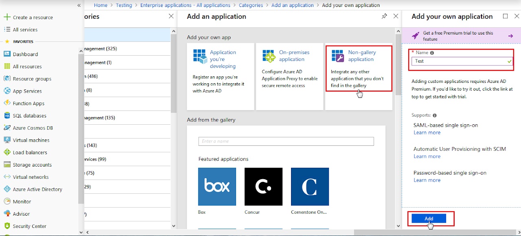Go back to Add an application breadcrumb
521x236 pixels.
coord(292,5)
